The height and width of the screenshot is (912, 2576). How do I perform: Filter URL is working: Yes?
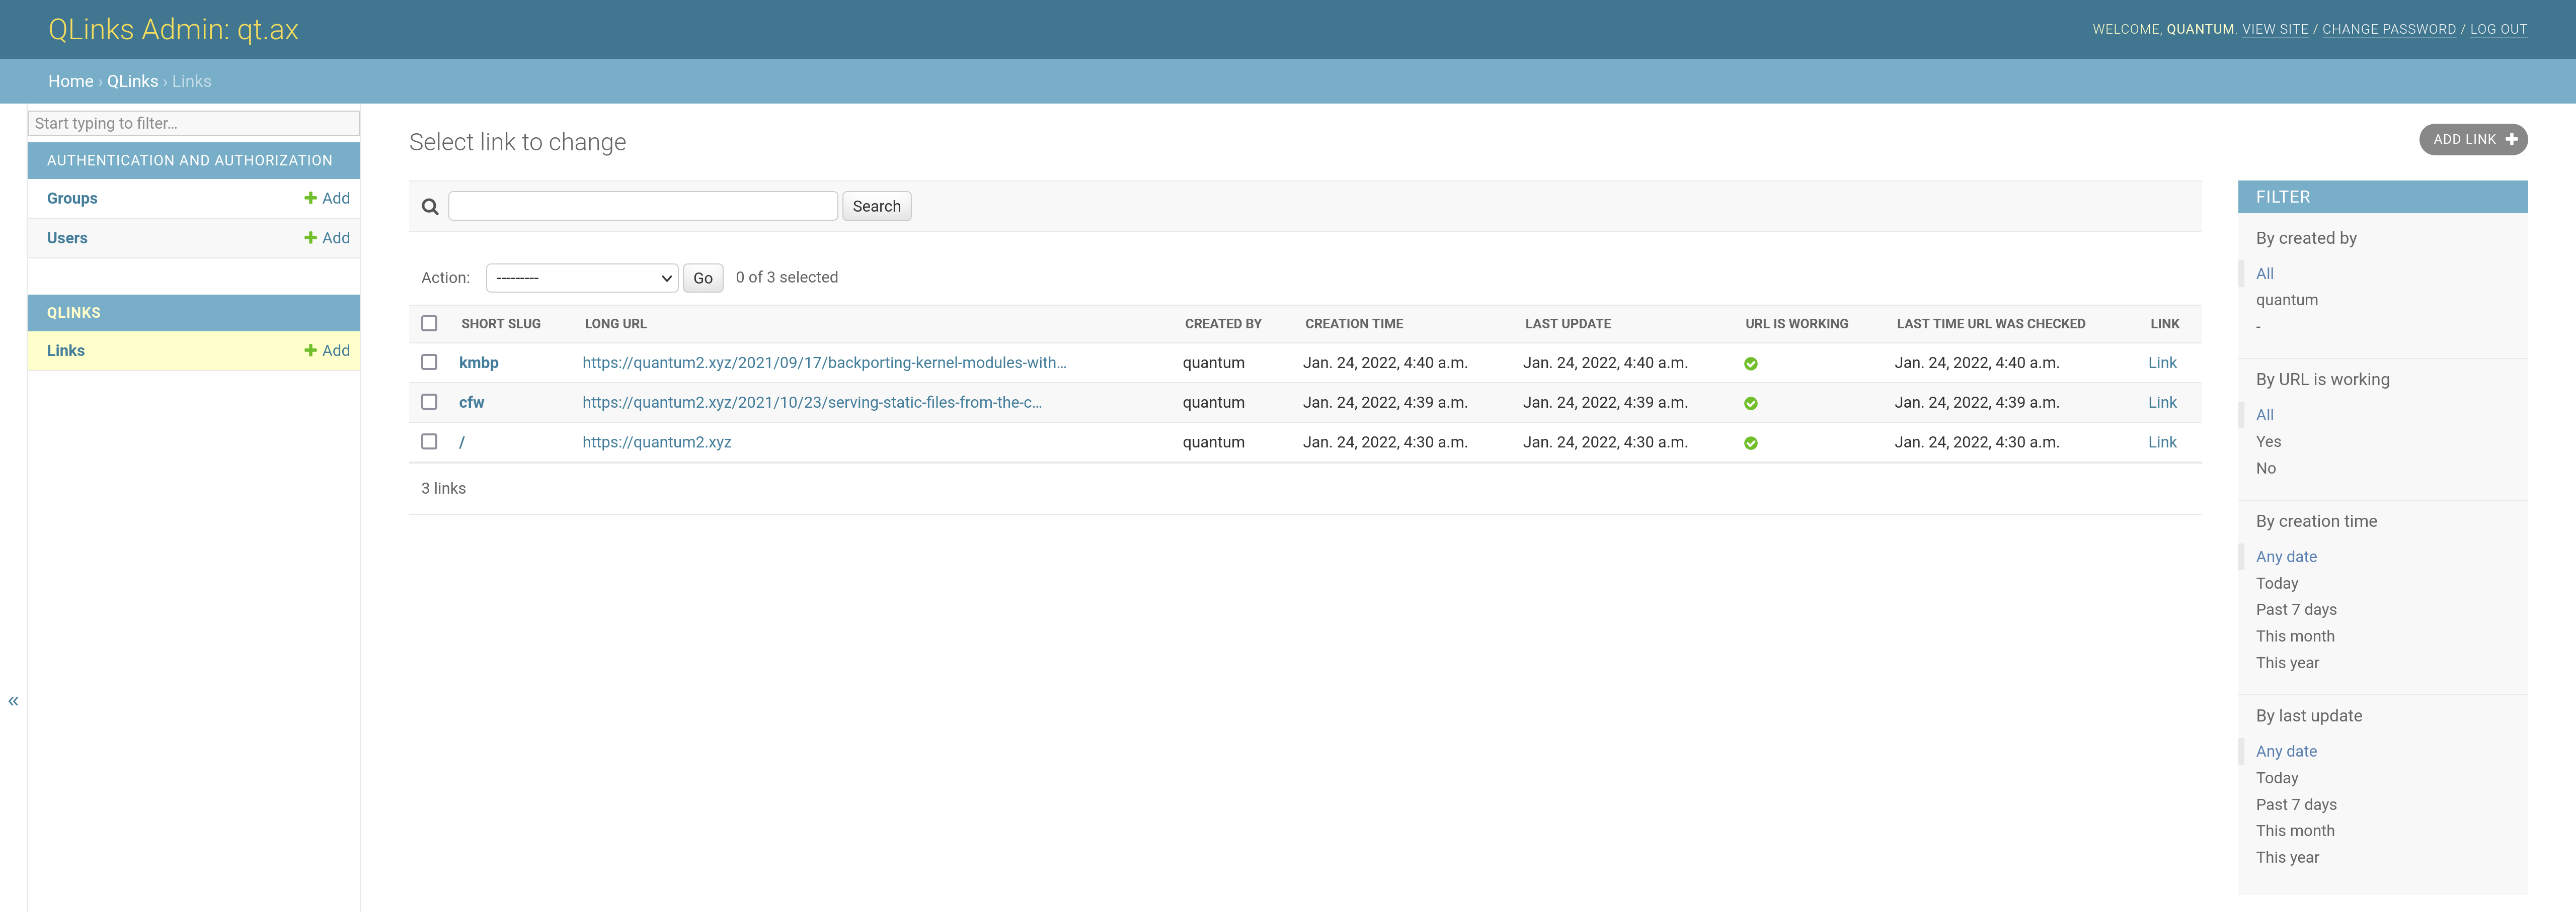tap(2268, 441)
